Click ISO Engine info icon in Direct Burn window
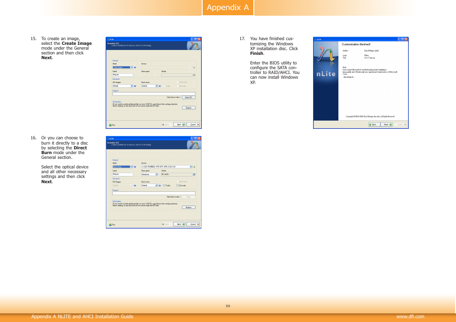 coord(135,185)
